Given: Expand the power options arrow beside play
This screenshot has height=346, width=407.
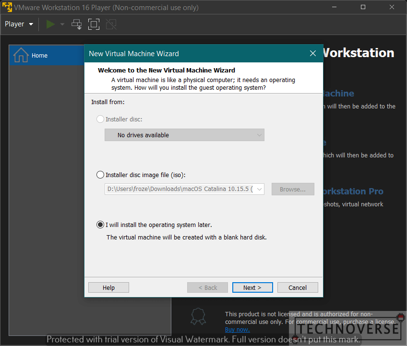Looking at the screenshot, I should click(62, 24).
